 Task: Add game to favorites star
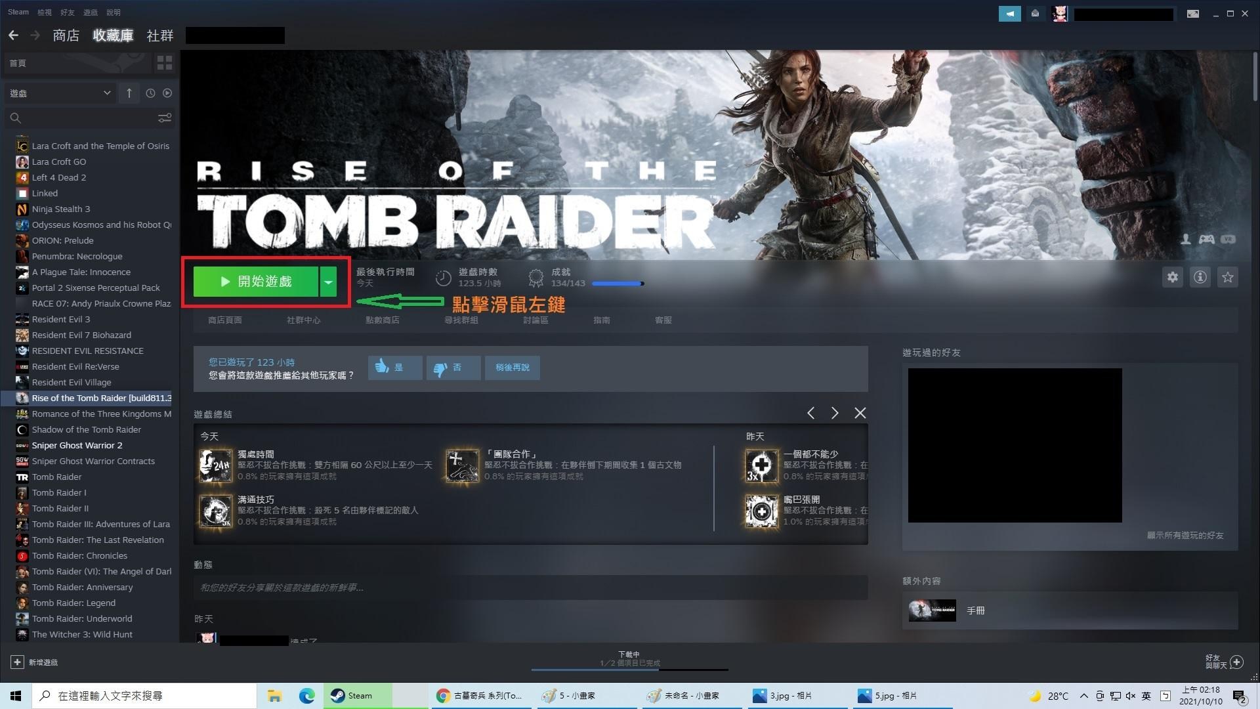click(x=1228, y=277)
